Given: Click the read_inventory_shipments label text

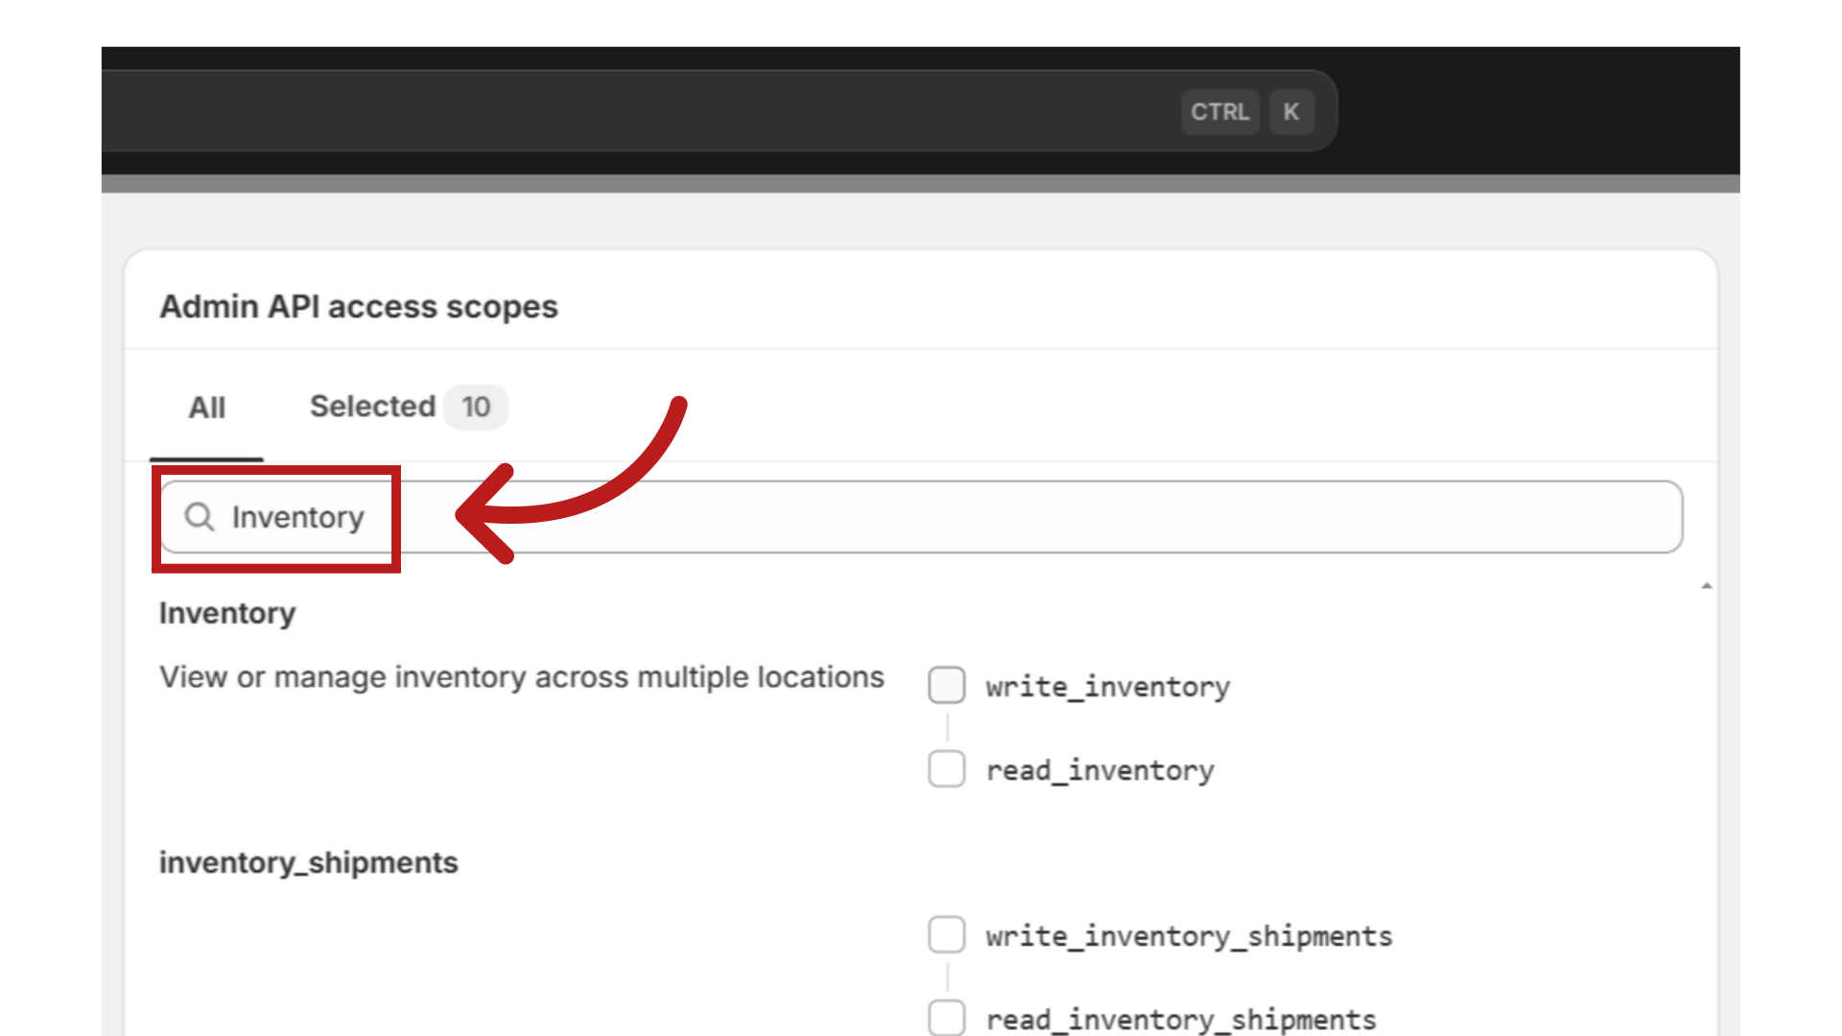Looking at the screenshot, I should [x=1182, y=1020].
